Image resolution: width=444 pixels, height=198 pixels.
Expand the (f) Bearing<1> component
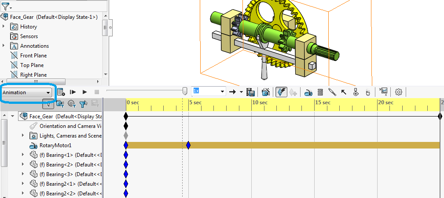click(23, 155)
